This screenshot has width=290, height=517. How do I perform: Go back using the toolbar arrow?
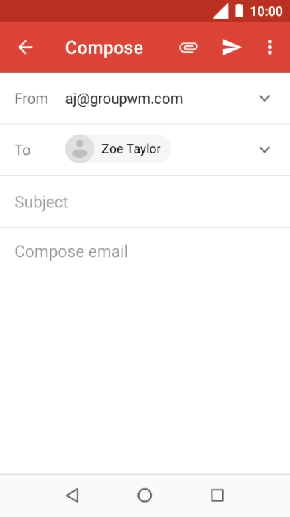[25, 48]
